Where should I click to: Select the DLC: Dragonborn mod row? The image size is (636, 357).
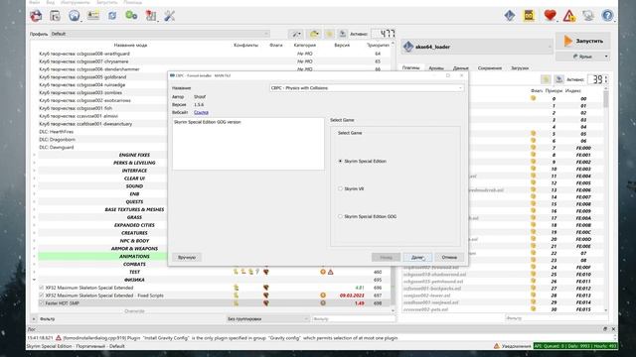(102, 140)
